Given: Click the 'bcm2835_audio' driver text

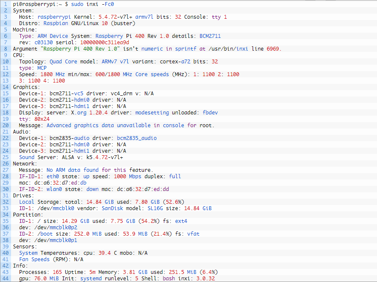Looking at the screenshot, I should (137, 138).
